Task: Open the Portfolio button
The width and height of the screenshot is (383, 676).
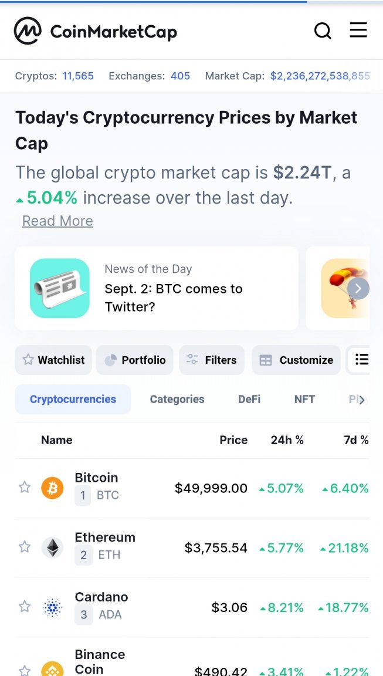Action: 135,360
